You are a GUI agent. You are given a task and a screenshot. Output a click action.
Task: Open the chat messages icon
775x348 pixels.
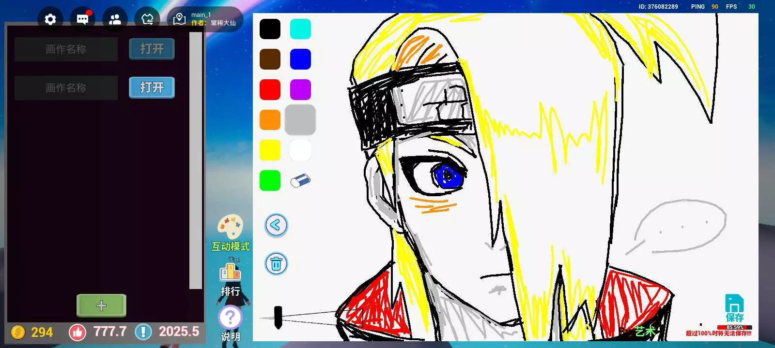[x=83, y=19]
